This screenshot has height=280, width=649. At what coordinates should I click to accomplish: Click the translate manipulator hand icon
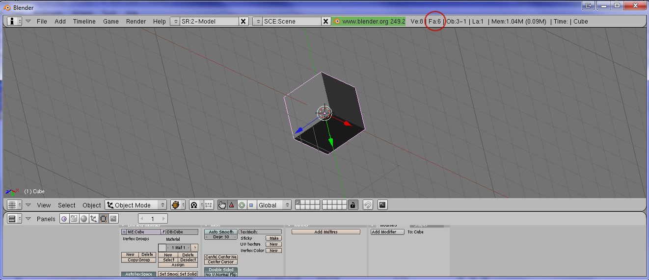222,205
